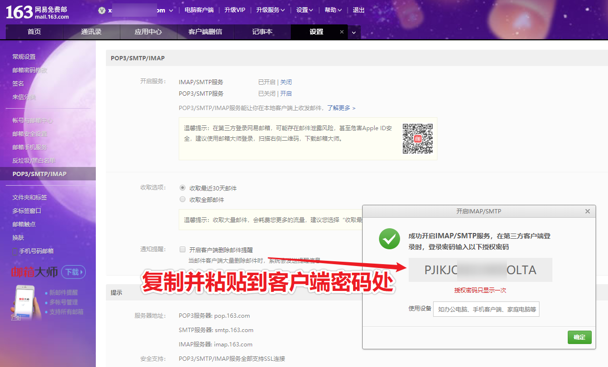This screenshot has width=608, height=367.
Task: Open 换肤 in the sidebar
Action: click(18, 238)
